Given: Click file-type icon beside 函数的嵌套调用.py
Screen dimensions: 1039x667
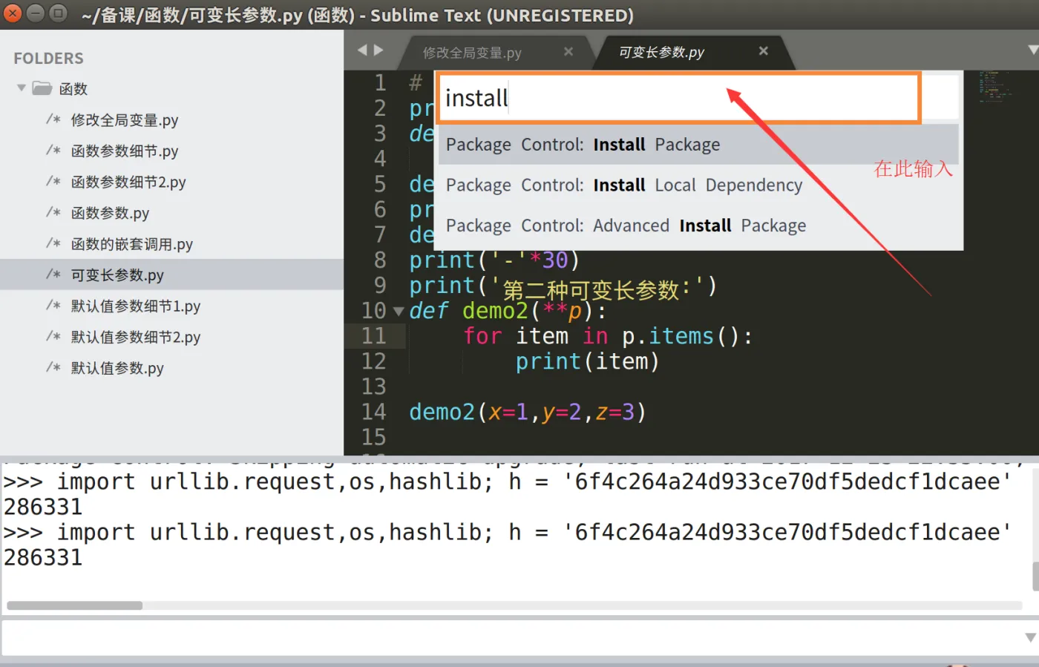Looking at the screenshot, I should 53,244.
